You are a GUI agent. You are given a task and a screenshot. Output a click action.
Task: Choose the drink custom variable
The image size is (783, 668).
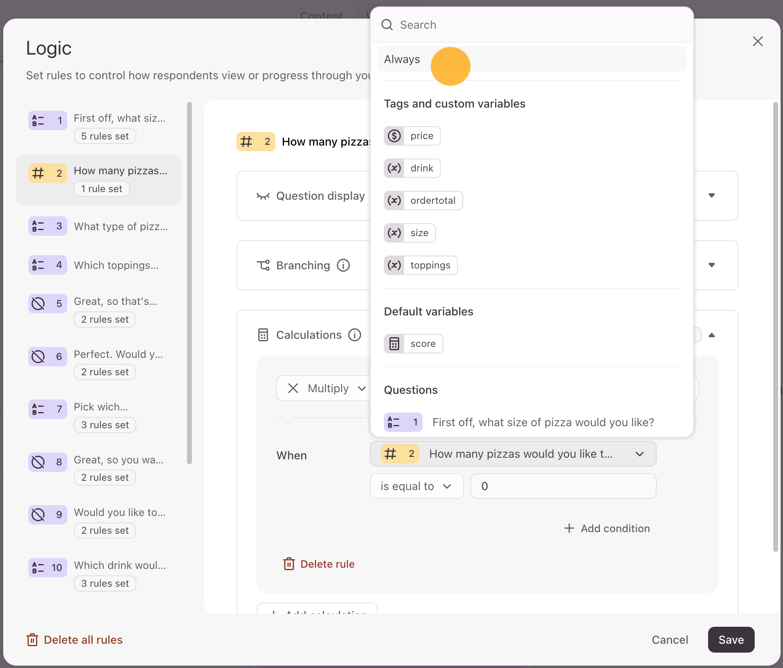click(x=412, y=168)
